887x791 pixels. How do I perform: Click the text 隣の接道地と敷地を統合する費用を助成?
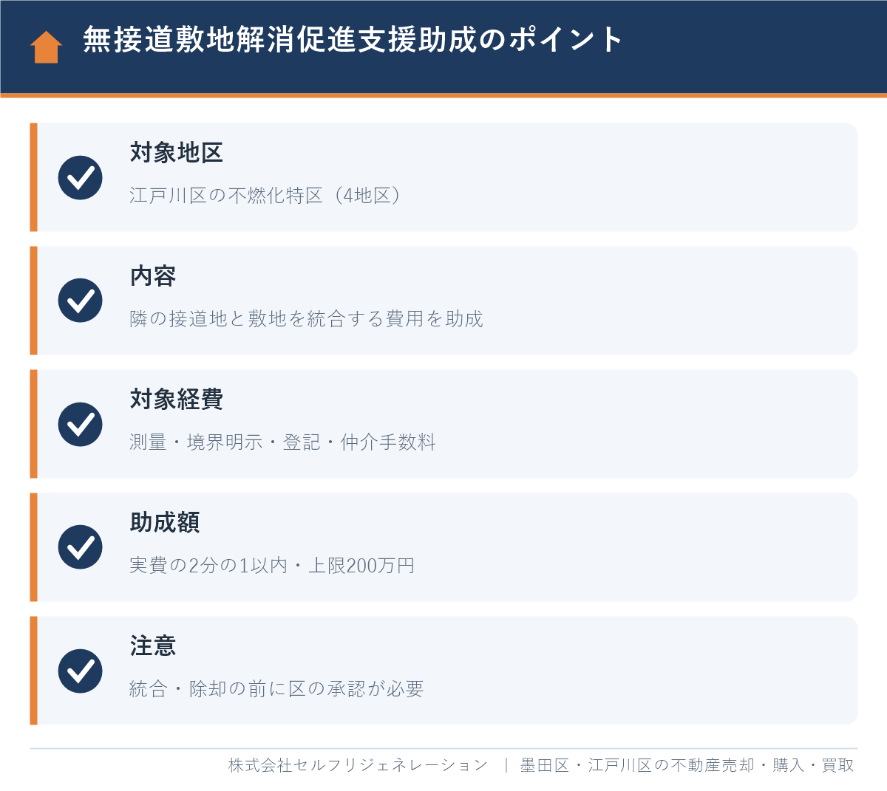[306, 319]
